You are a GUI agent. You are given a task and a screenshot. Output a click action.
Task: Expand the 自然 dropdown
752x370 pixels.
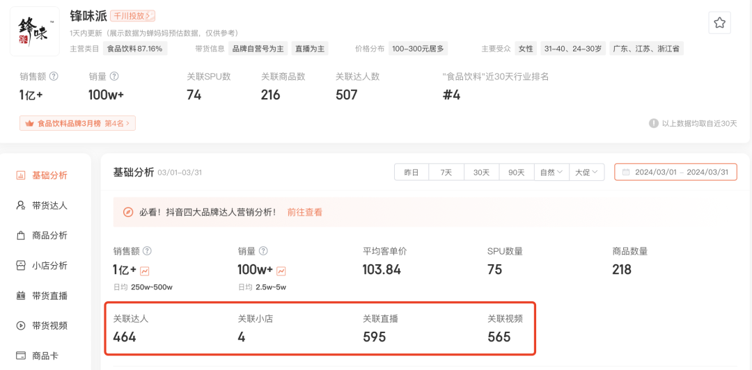551,172
